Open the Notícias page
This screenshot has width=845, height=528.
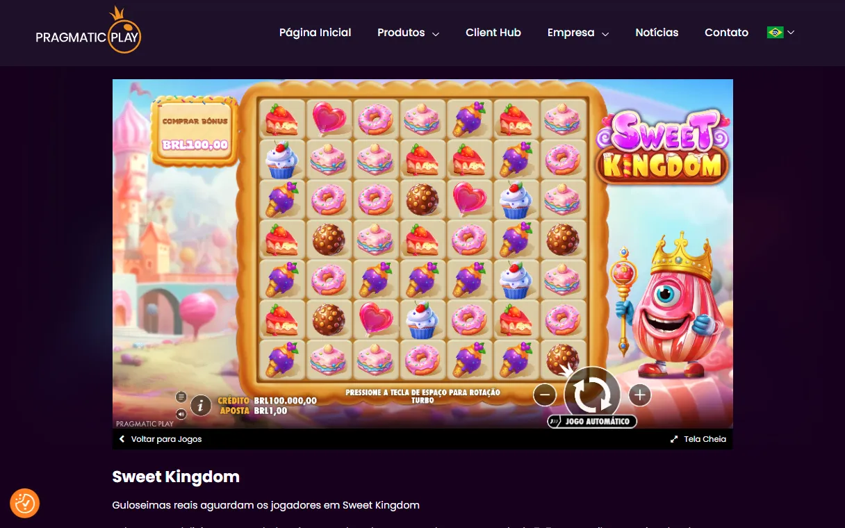click(x=657, y=33)
